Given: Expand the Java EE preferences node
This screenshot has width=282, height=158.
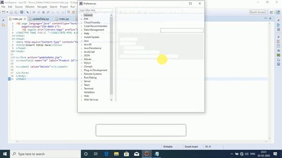Looking at the screenshot, I should pyautogui.click(x=82, y=45).
